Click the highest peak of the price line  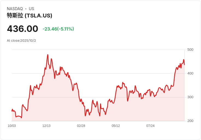pos(48,55)
